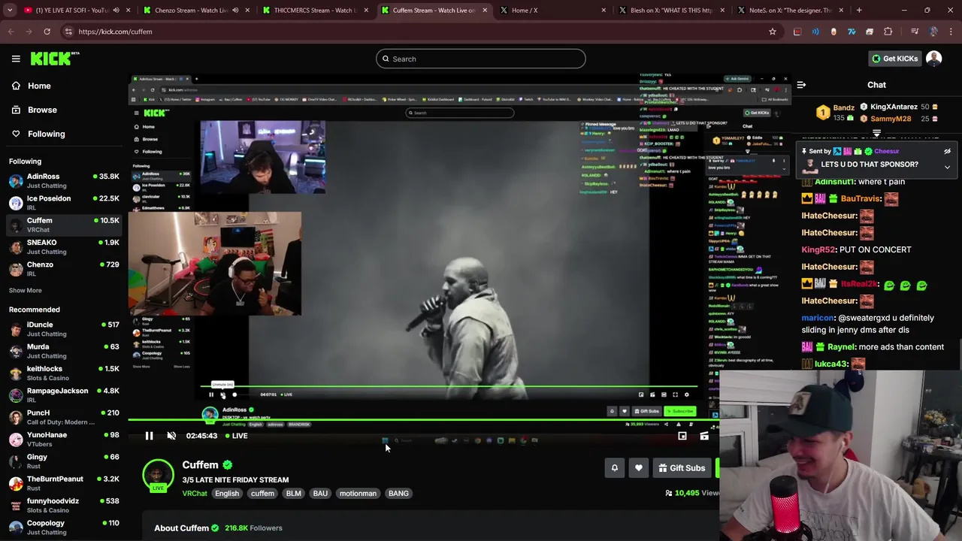Collapse the chat panel with the arrow icon
This screenshot has height=541, width=962.
tap(801, 86)
